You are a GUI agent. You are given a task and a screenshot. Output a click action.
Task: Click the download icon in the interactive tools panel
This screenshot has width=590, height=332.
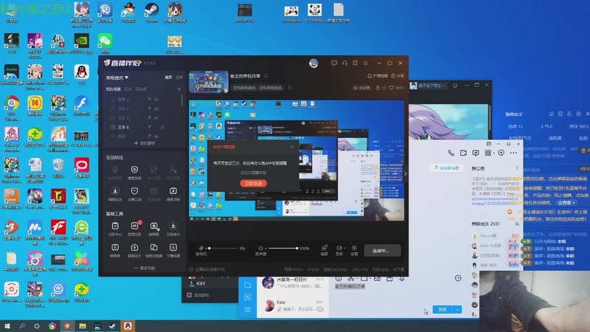pos(115,191)
